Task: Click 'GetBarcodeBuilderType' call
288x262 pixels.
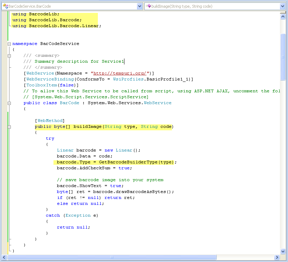Action: pos(128,162)
